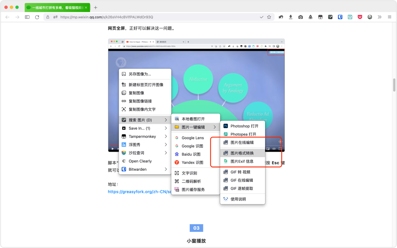The width and height of the screenshot is (397, 248).
Task: Choose 图片在线编辑 menu entry
Action: [x=243, y=142]
